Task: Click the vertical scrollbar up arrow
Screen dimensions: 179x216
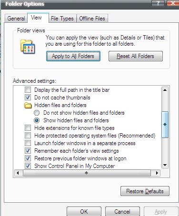Action: tap(165, 90)
